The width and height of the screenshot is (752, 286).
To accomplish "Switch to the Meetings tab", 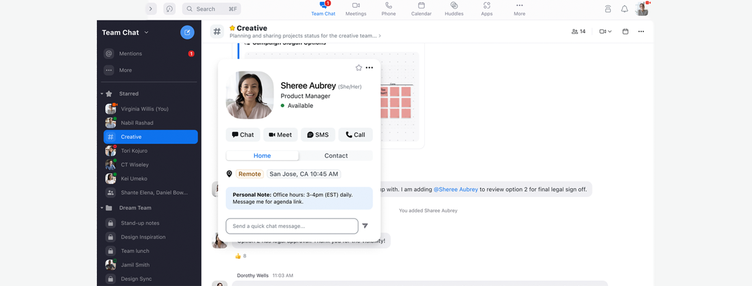I will [x=356, y=9].
